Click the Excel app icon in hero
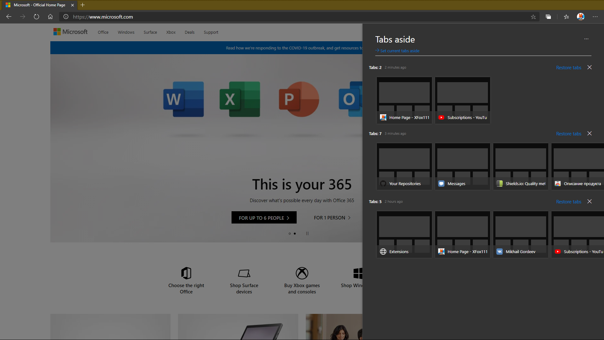This screenshot has height=340, width=604. click(x=240, y=99)
